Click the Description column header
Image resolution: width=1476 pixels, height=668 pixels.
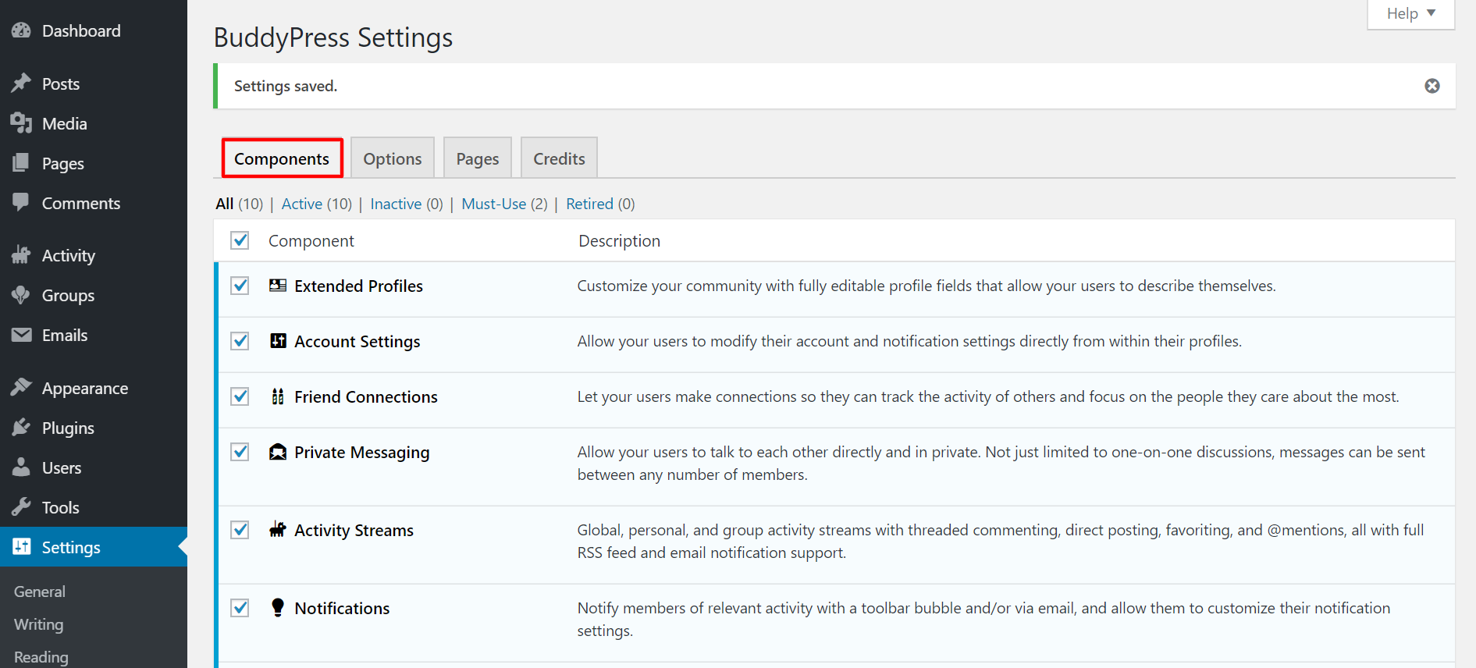coord(619,240)
